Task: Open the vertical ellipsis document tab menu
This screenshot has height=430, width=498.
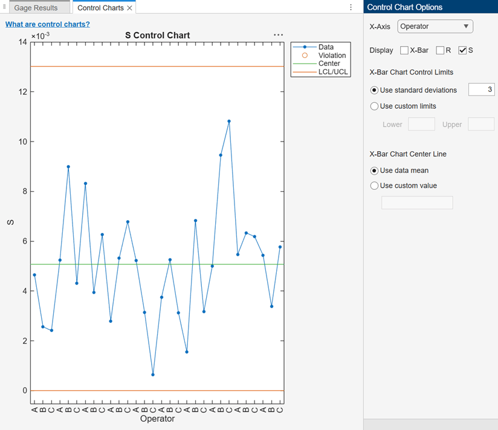Action: point(351,7)
